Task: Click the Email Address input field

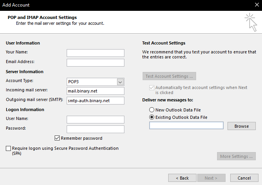Action: tap(95, 63)
